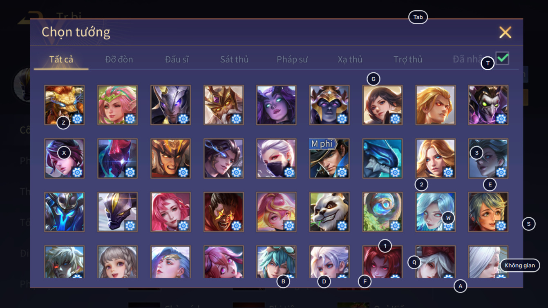Screen dimensions: 548x308
Task: Open the Trợ thủ tab
Action: coord(408,59)
